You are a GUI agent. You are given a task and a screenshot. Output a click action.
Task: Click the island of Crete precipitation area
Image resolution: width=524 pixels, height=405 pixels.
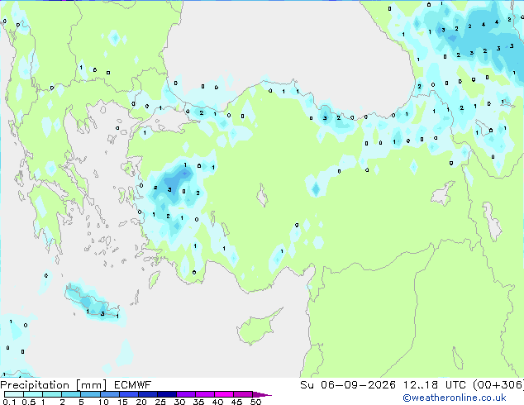pos(93,304)
